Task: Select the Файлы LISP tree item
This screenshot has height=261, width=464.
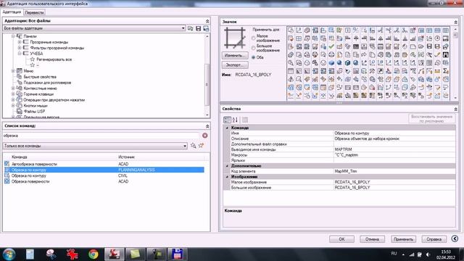Action: click(x=34, y=111)
